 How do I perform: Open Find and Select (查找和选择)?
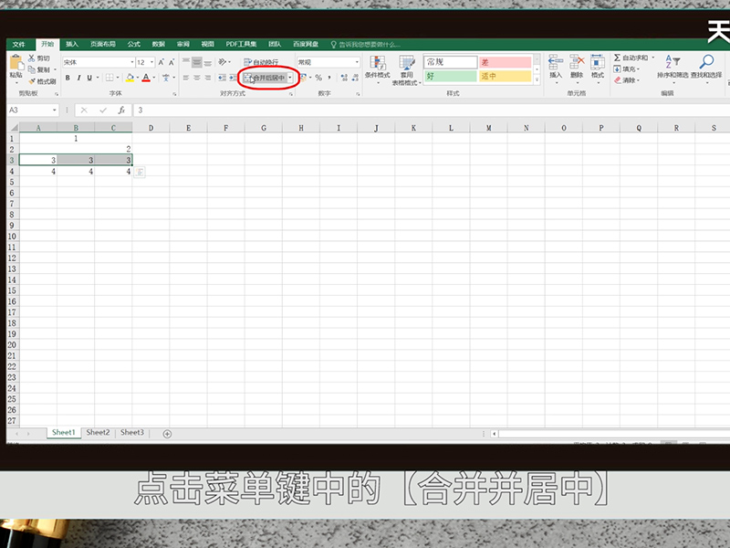(706, 68)
